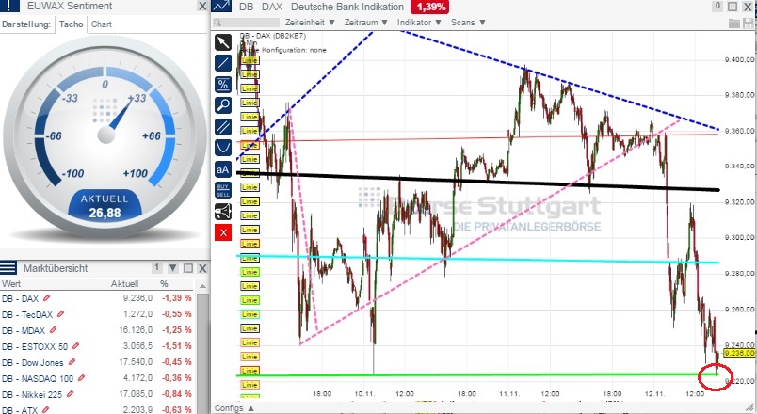Select the DB - ATX market row

click(97, 408)
